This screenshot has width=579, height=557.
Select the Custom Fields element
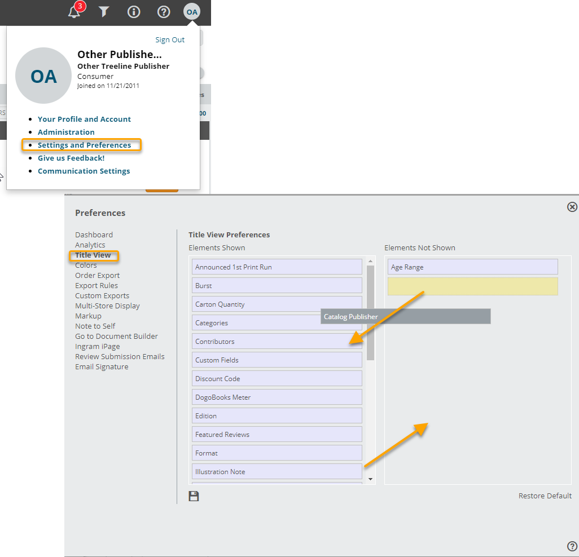coord(277,360)
